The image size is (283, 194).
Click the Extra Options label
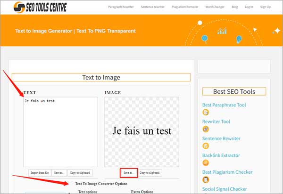[x=142, y=192]
